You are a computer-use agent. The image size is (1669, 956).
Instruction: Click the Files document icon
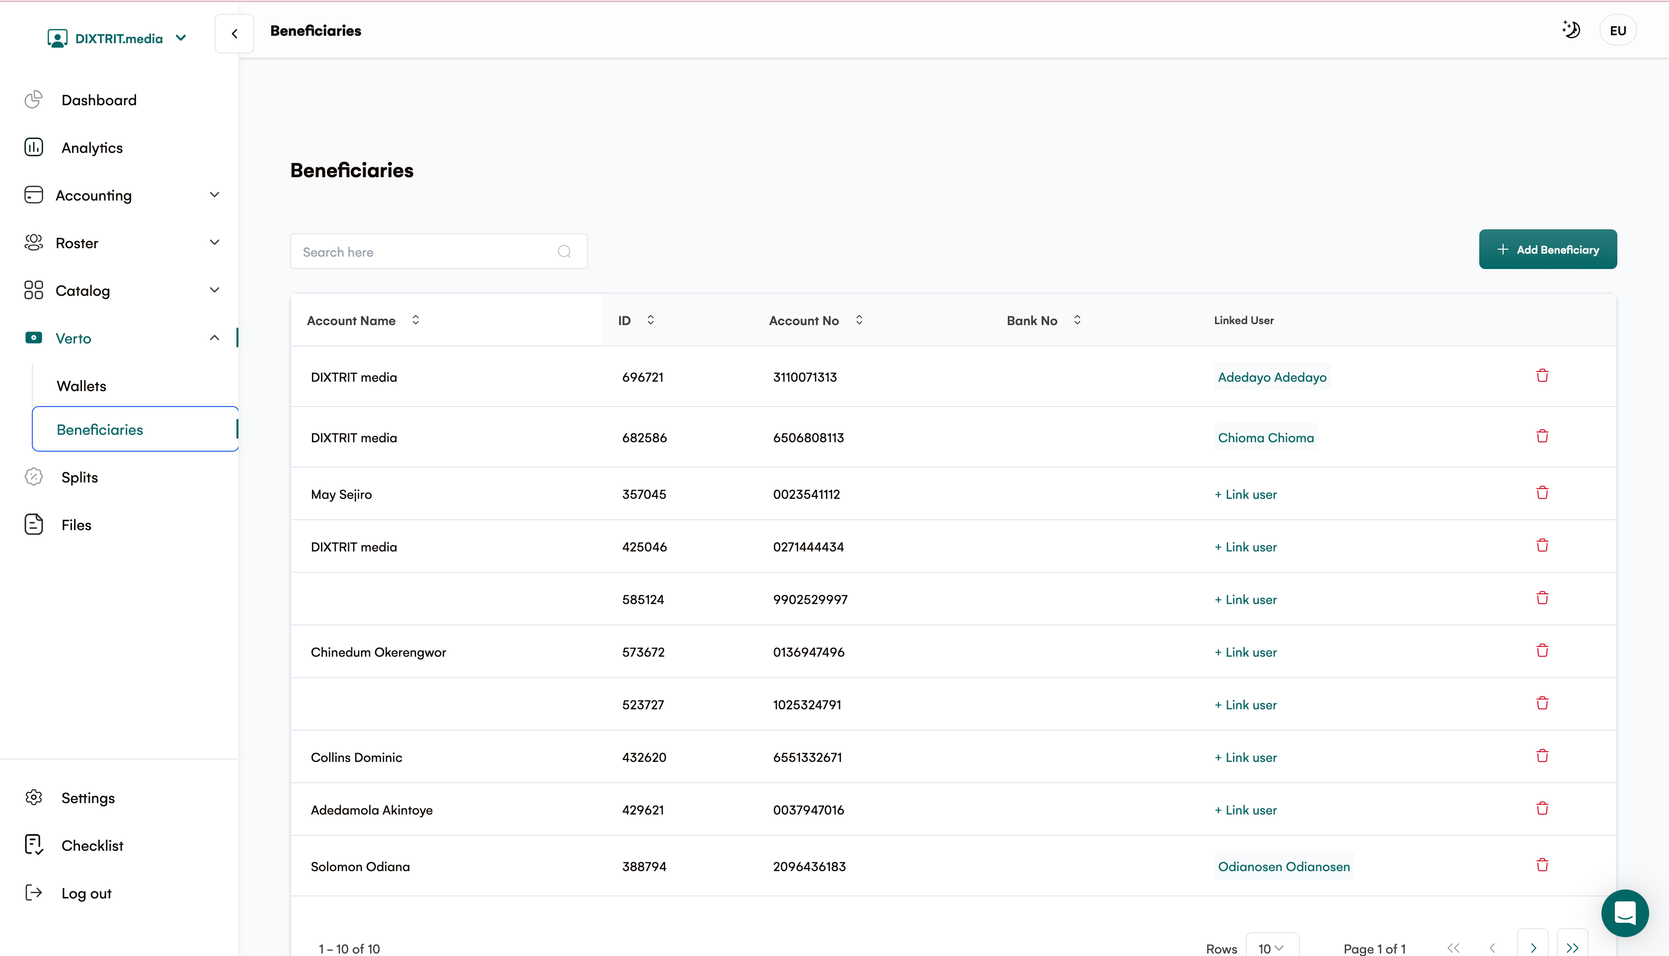33,525
